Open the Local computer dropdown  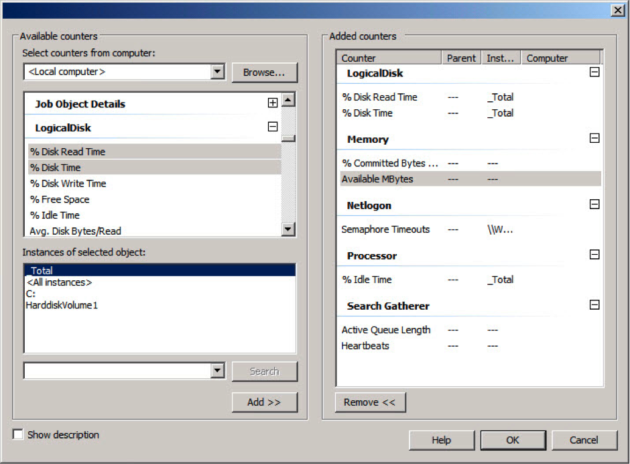[217, 72]
